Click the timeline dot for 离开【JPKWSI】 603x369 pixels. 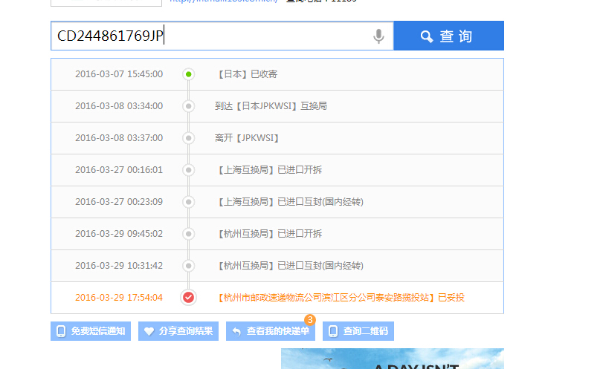coord(188,138)
